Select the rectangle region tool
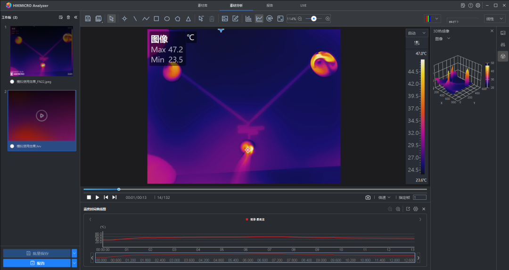The width and height of the screenshot is (509, 270). point(156,18)
